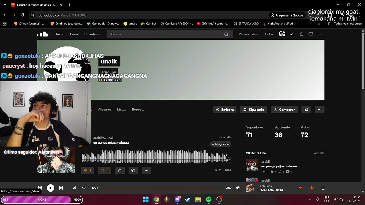365x205 pixels.
Task: Show hidden system tray icons chevron
Action: coord(310,199)
